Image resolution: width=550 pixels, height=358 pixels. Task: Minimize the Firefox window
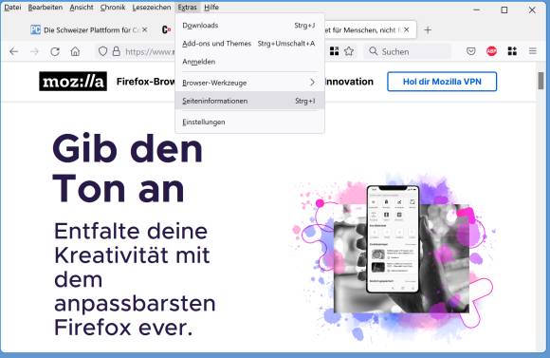476,9
